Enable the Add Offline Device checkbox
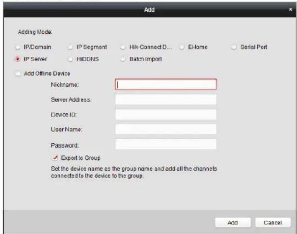Viewport: 297px width, 234px height. 18,73
